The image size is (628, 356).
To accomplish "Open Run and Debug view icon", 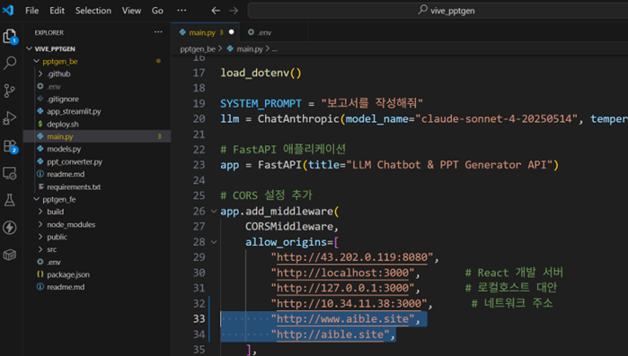I will click(10, 118).
